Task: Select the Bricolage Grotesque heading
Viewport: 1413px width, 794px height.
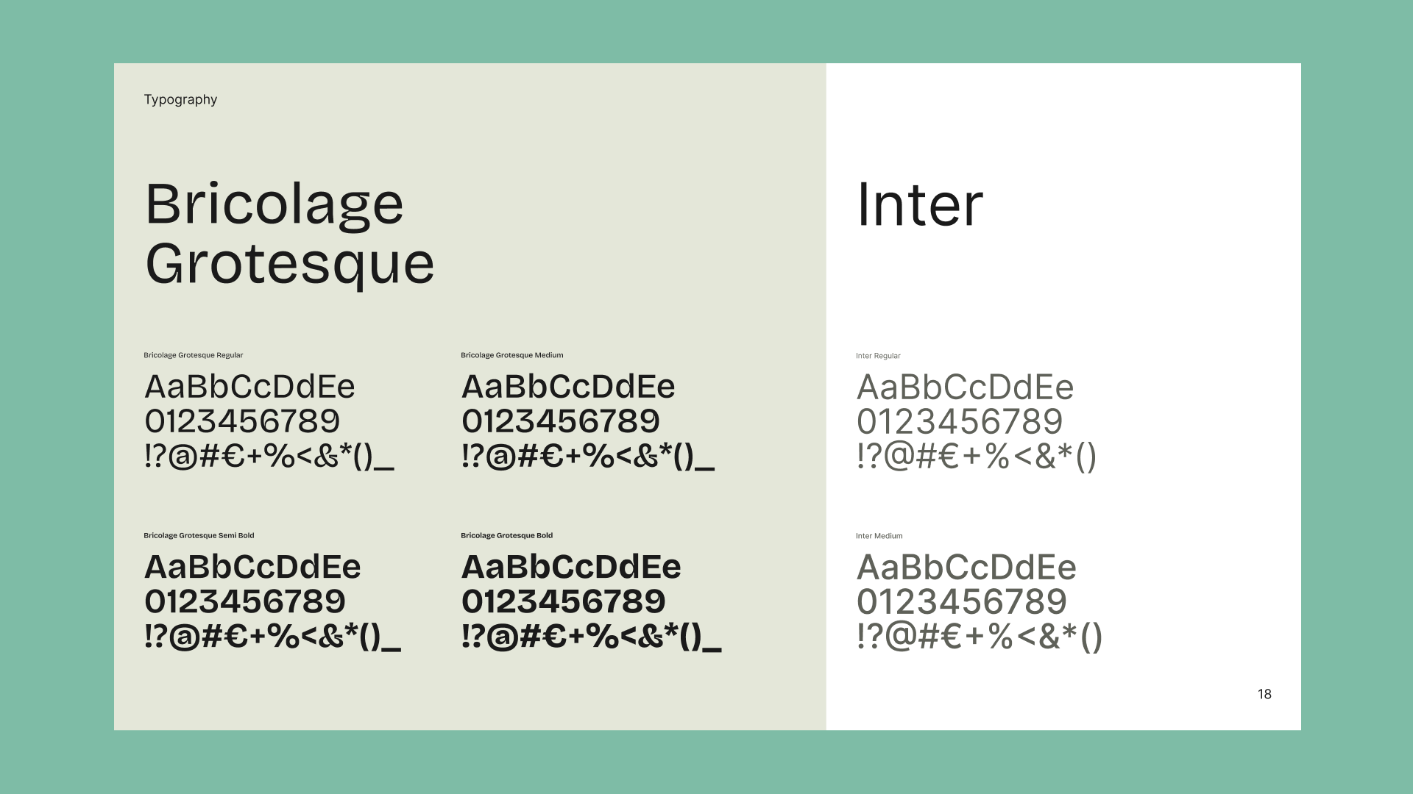Action: 290,234
